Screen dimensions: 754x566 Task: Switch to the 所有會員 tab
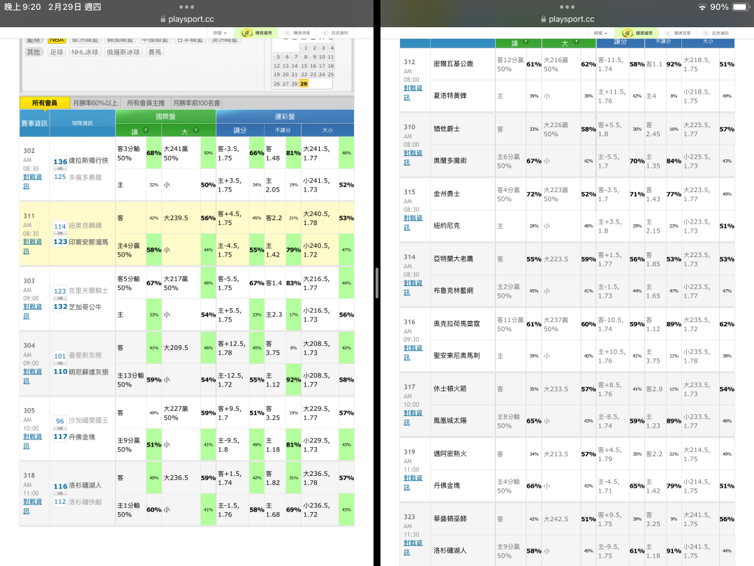(x=44, y=103)
